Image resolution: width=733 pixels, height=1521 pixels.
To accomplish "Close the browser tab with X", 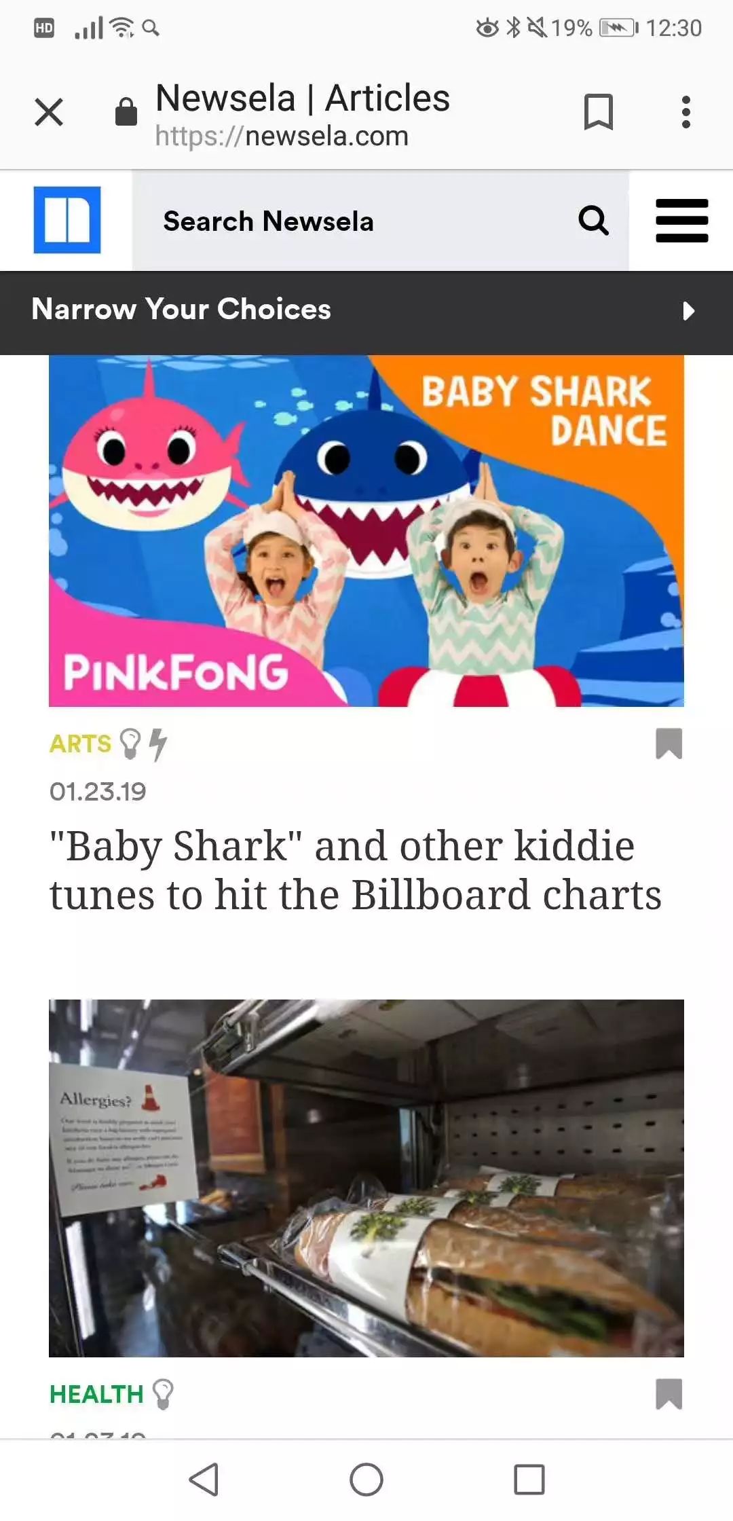I will pyautogui.click(x=49, y=112).
